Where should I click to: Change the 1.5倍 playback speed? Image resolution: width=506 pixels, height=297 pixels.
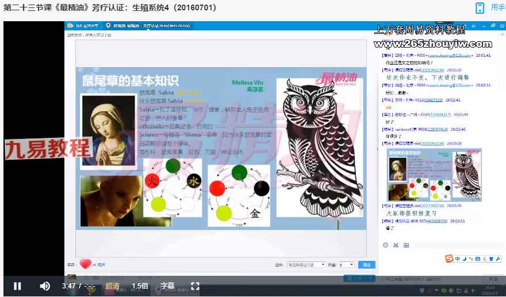point(140,286)
